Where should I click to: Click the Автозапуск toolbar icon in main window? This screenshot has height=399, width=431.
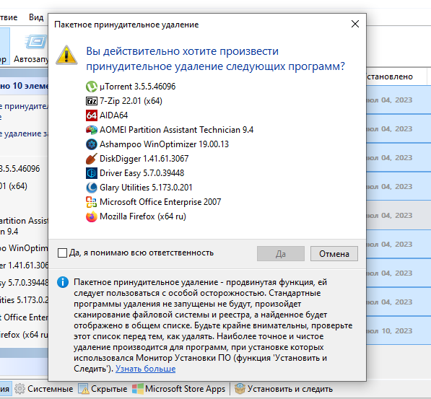pyautogui.click(x=36, y=42)
